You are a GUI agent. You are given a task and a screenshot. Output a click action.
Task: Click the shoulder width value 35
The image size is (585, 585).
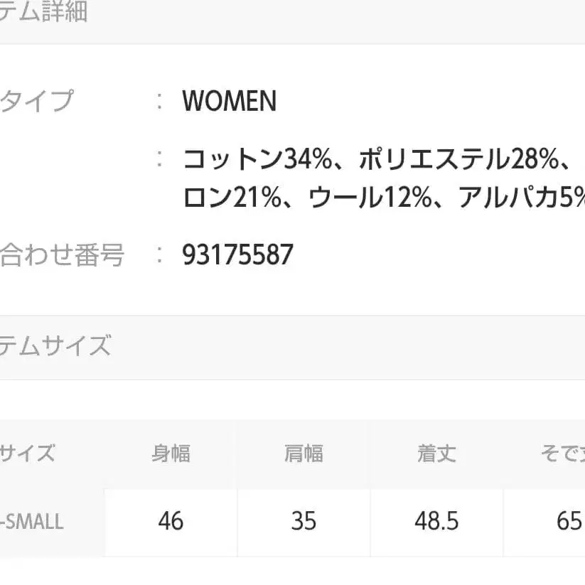[x=304, y=522]
